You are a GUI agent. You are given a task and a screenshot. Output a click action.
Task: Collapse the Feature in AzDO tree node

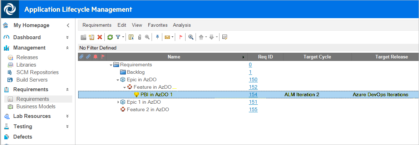click(x=124, y=87)
